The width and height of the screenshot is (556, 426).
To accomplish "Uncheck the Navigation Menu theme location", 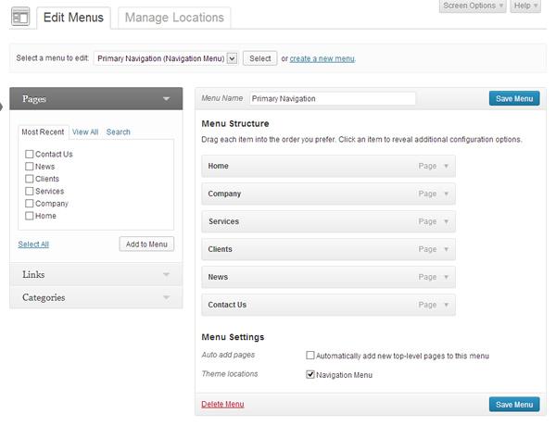I will point(310,375).
